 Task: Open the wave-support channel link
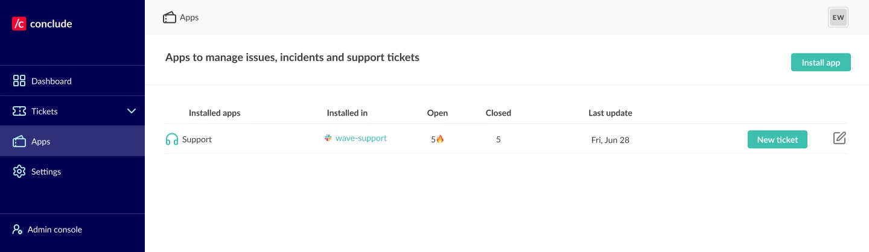361,138
